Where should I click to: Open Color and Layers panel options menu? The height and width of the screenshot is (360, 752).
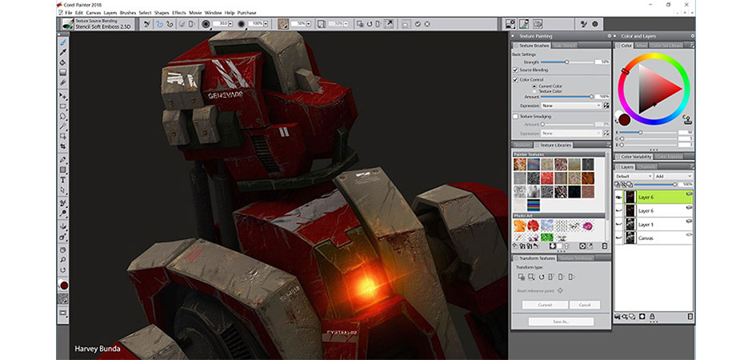click(693, 36)
